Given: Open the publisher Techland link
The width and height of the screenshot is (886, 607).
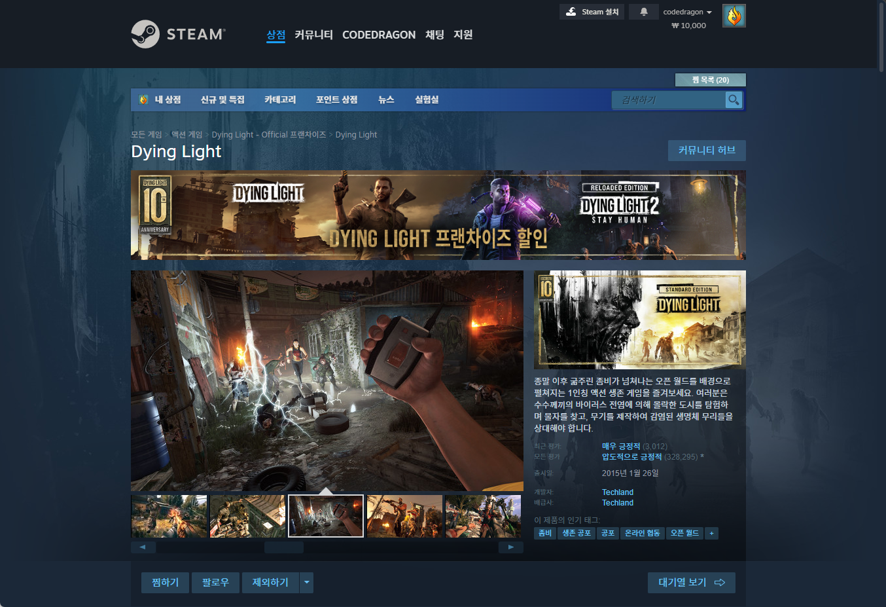Looking at the screenshot, I should [x=618, y=503].
